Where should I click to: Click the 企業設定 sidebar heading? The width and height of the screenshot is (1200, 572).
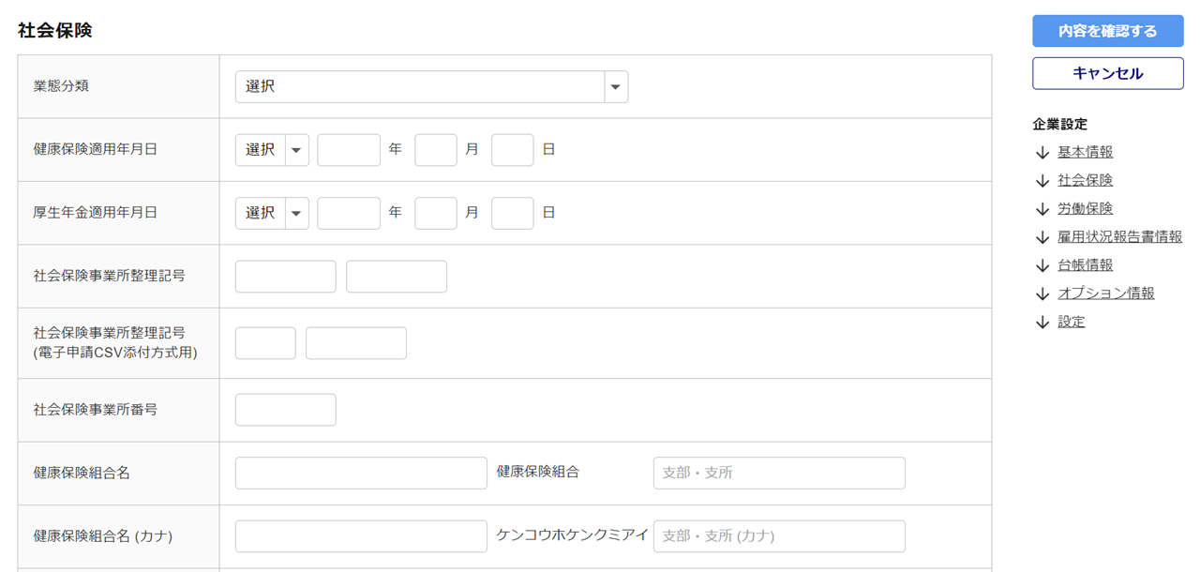[x=1060, y=124]
